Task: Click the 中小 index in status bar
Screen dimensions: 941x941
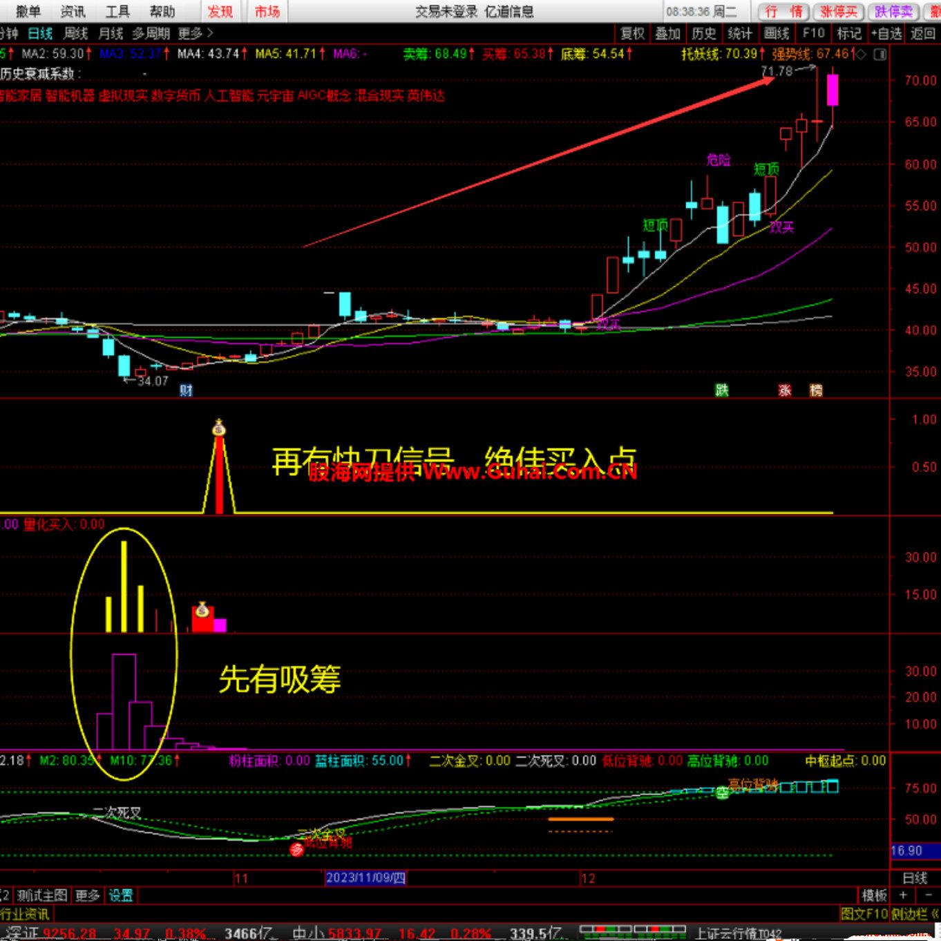Action: pyautogui.click(x=308, y=933)
